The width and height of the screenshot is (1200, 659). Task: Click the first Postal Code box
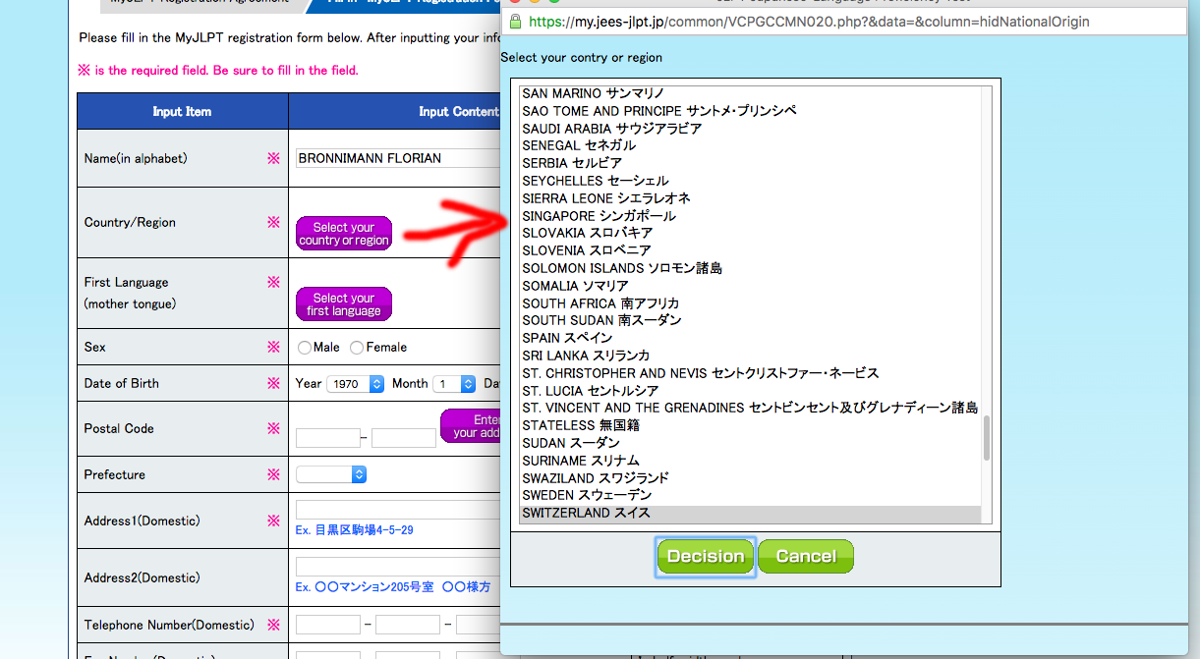coord(327,438)
